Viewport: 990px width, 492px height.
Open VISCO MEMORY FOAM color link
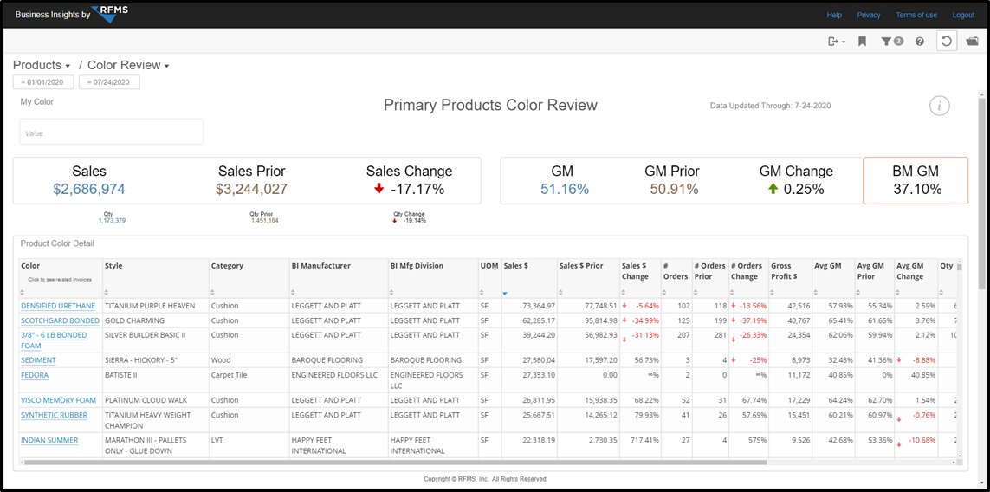(x=58, y=400)
